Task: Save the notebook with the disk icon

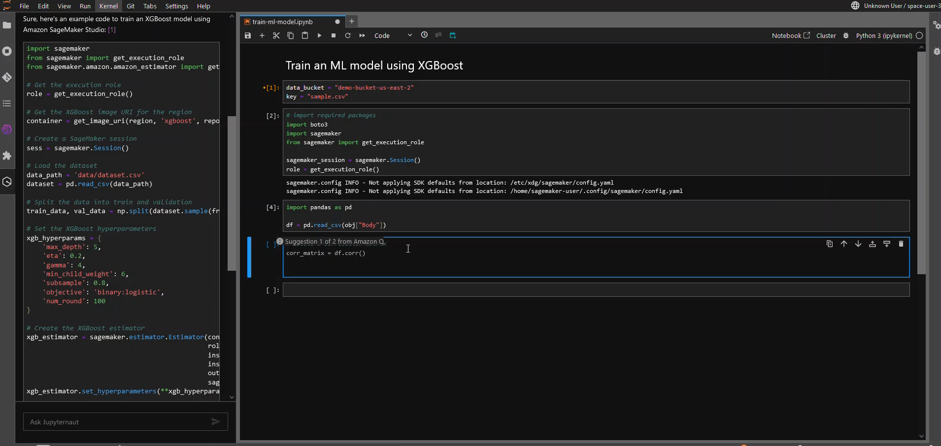Action: 248,35
